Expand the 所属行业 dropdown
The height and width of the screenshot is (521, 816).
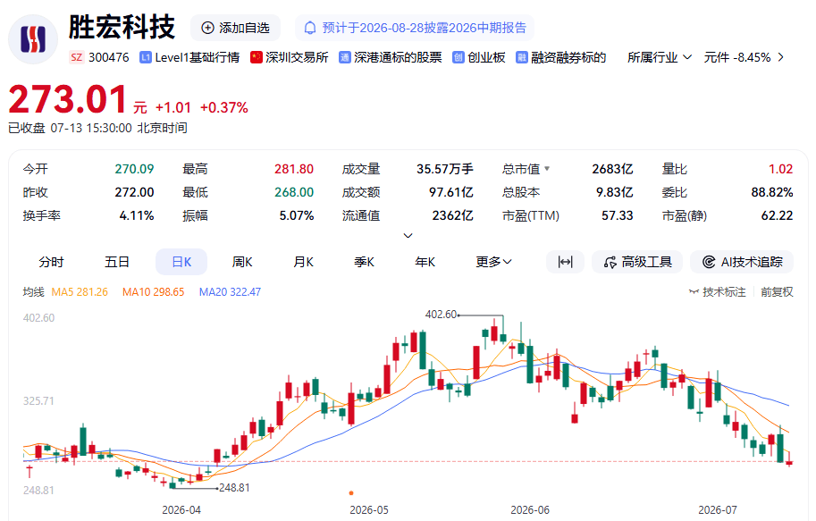660,57
